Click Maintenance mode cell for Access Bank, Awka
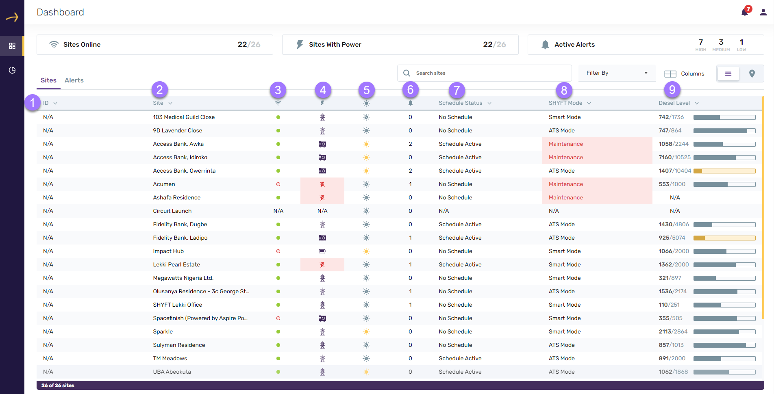The height and width of the screenshot is (394, 774). click(x=597, y=144)
